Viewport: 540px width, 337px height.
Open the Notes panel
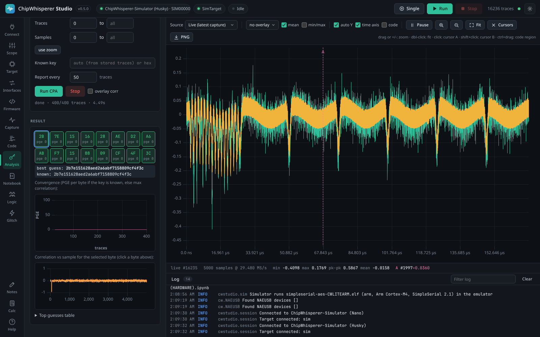pyautogui.click(x=12, y=287)
